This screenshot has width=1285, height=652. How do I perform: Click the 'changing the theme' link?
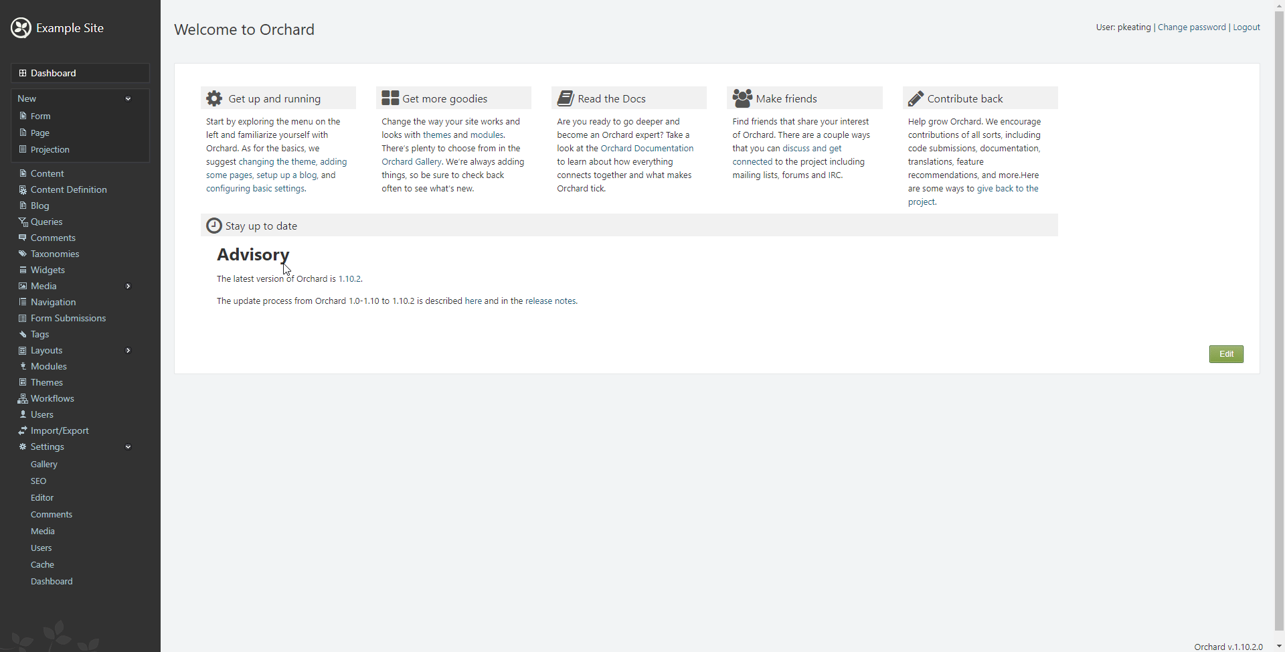click(x=278, y=162)
